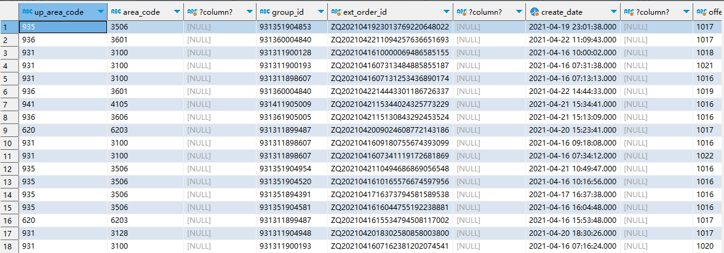Click the string type icon of up_area_code column

[27, 12]
